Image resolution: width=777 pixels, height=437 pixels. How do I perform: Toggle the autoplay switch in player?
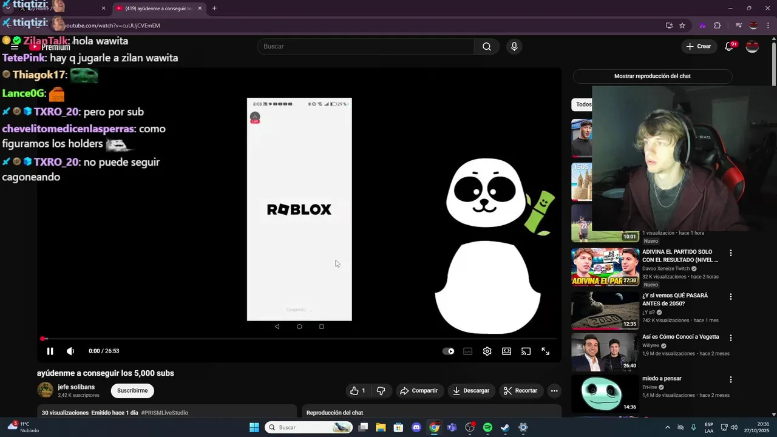point(449,351)
